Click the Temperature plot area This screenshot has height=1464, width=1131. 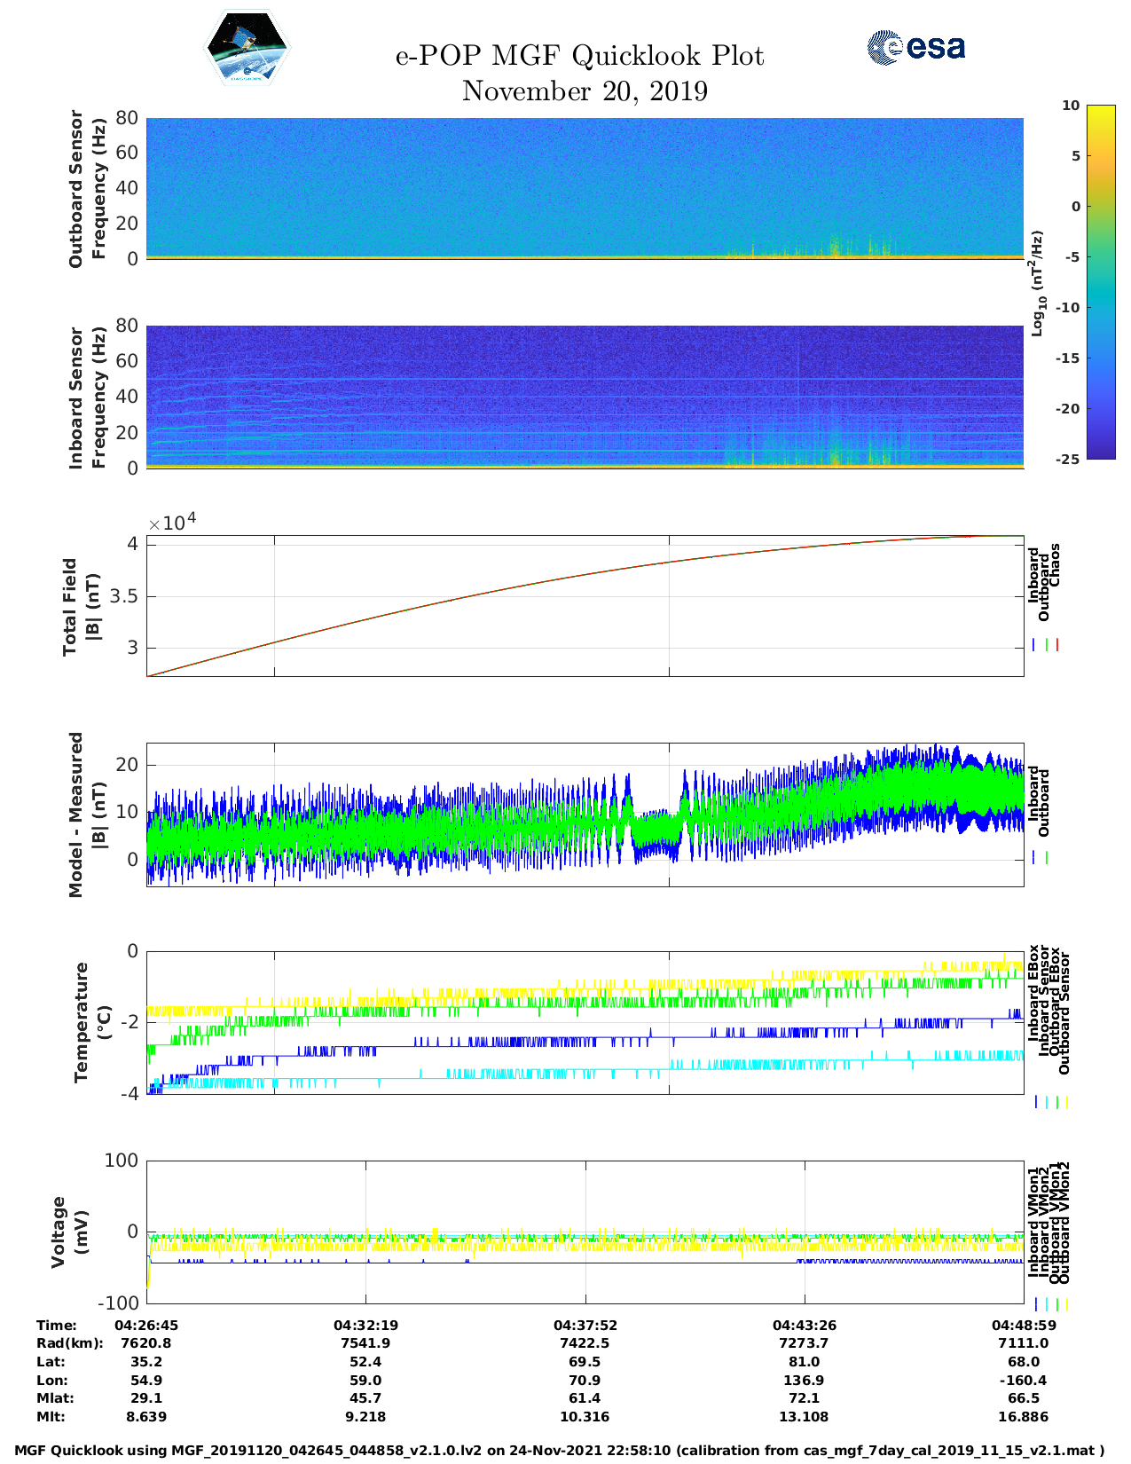click(x=585, y=1022)
